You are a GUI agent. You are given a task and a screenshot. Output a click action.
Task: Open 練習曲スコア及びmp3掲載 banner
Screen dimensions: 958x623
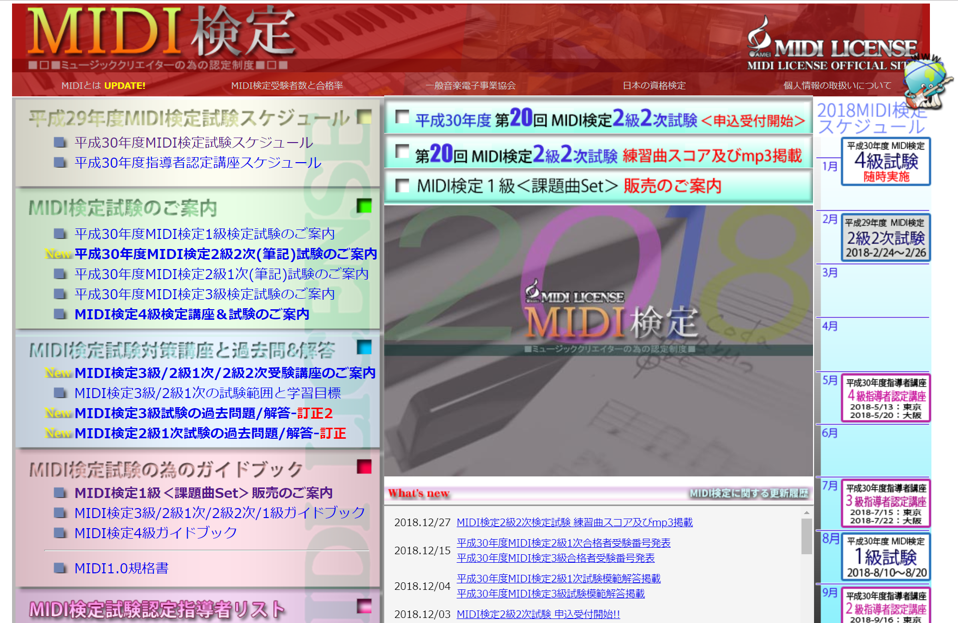point(598,153)
